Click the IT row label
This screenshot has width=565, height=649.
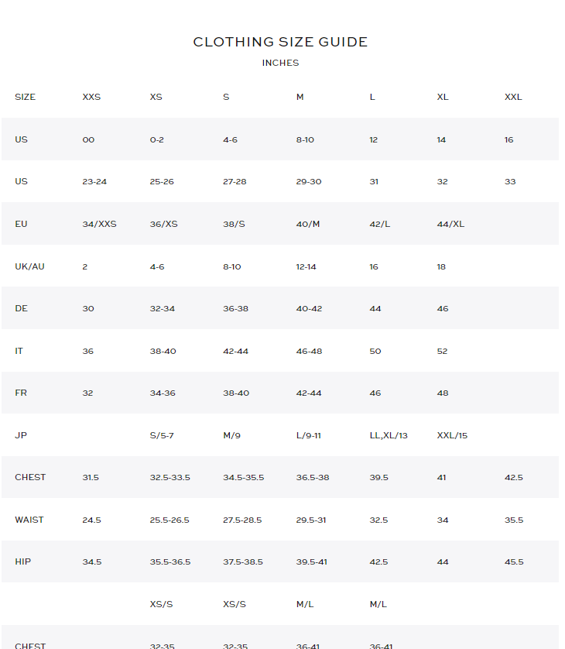coord(19,351)
